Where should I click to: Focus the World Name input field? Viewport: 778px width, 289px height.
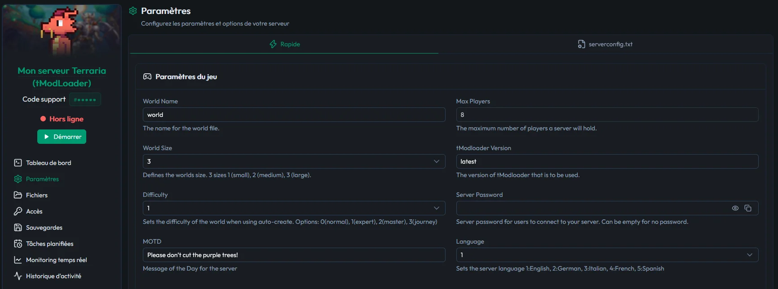(294, 115)
